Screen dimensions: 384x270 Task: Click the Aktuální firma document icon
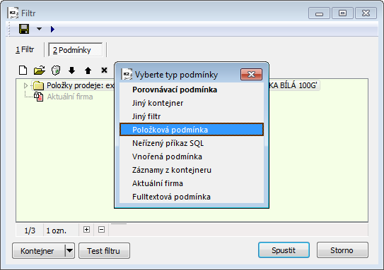click(x=39, y=97)
